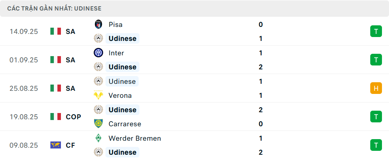Open the Carrarese team link

125,124
